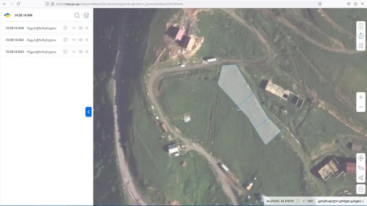Open the color palette for parcel 74.06.14.842
The image size is (367, 206).
65,40
